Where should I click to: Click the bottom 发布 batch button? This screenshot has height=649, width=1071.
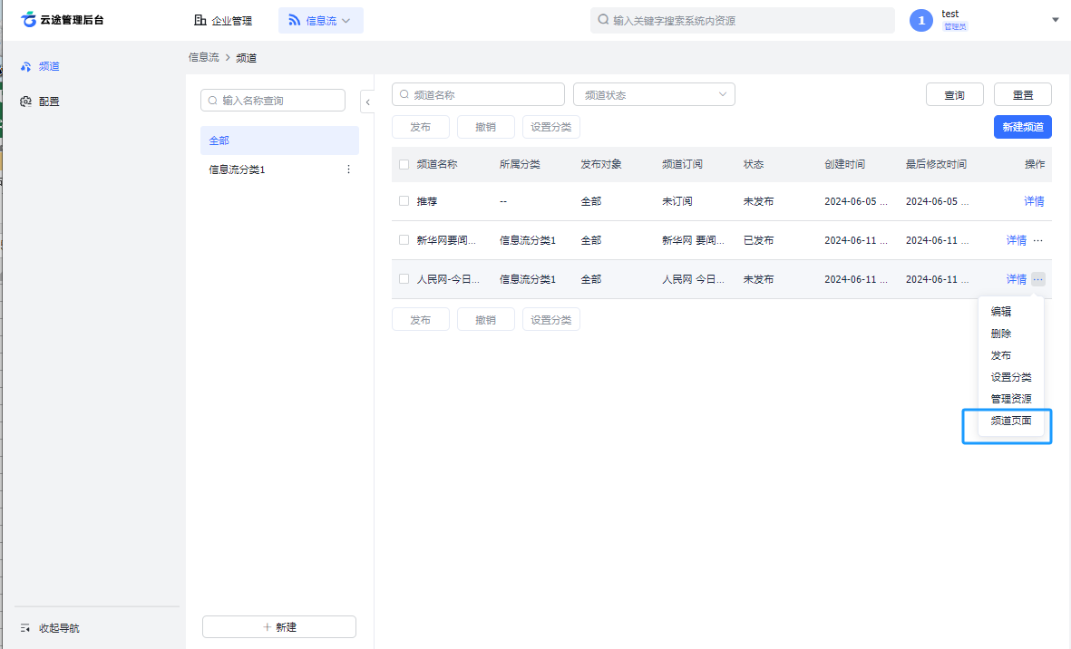pos(421,319)
